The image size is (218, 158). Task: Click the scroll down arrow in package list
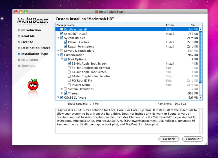(201, 98)
